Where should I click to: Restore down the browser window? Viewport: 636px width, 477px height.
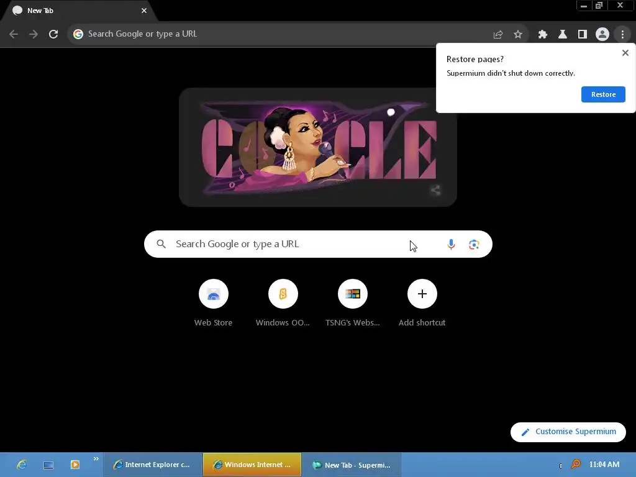coord(599,6)
